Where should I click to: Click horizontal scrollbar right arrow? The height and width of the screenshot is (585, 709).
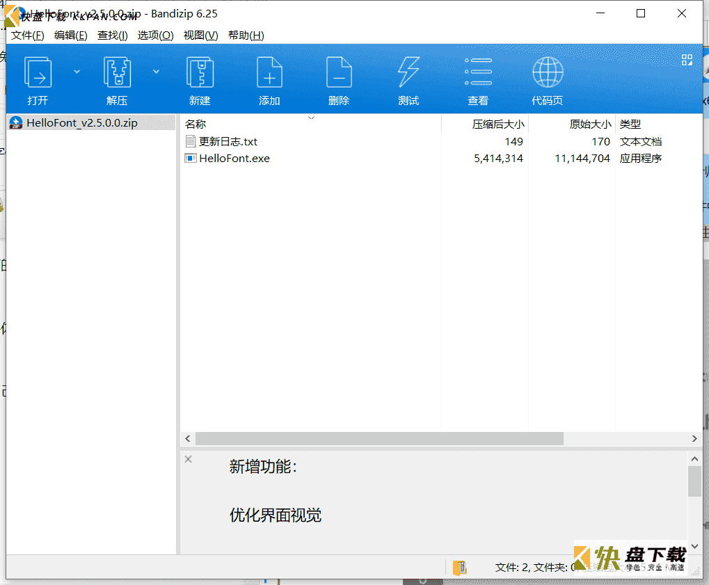[694, 438]
